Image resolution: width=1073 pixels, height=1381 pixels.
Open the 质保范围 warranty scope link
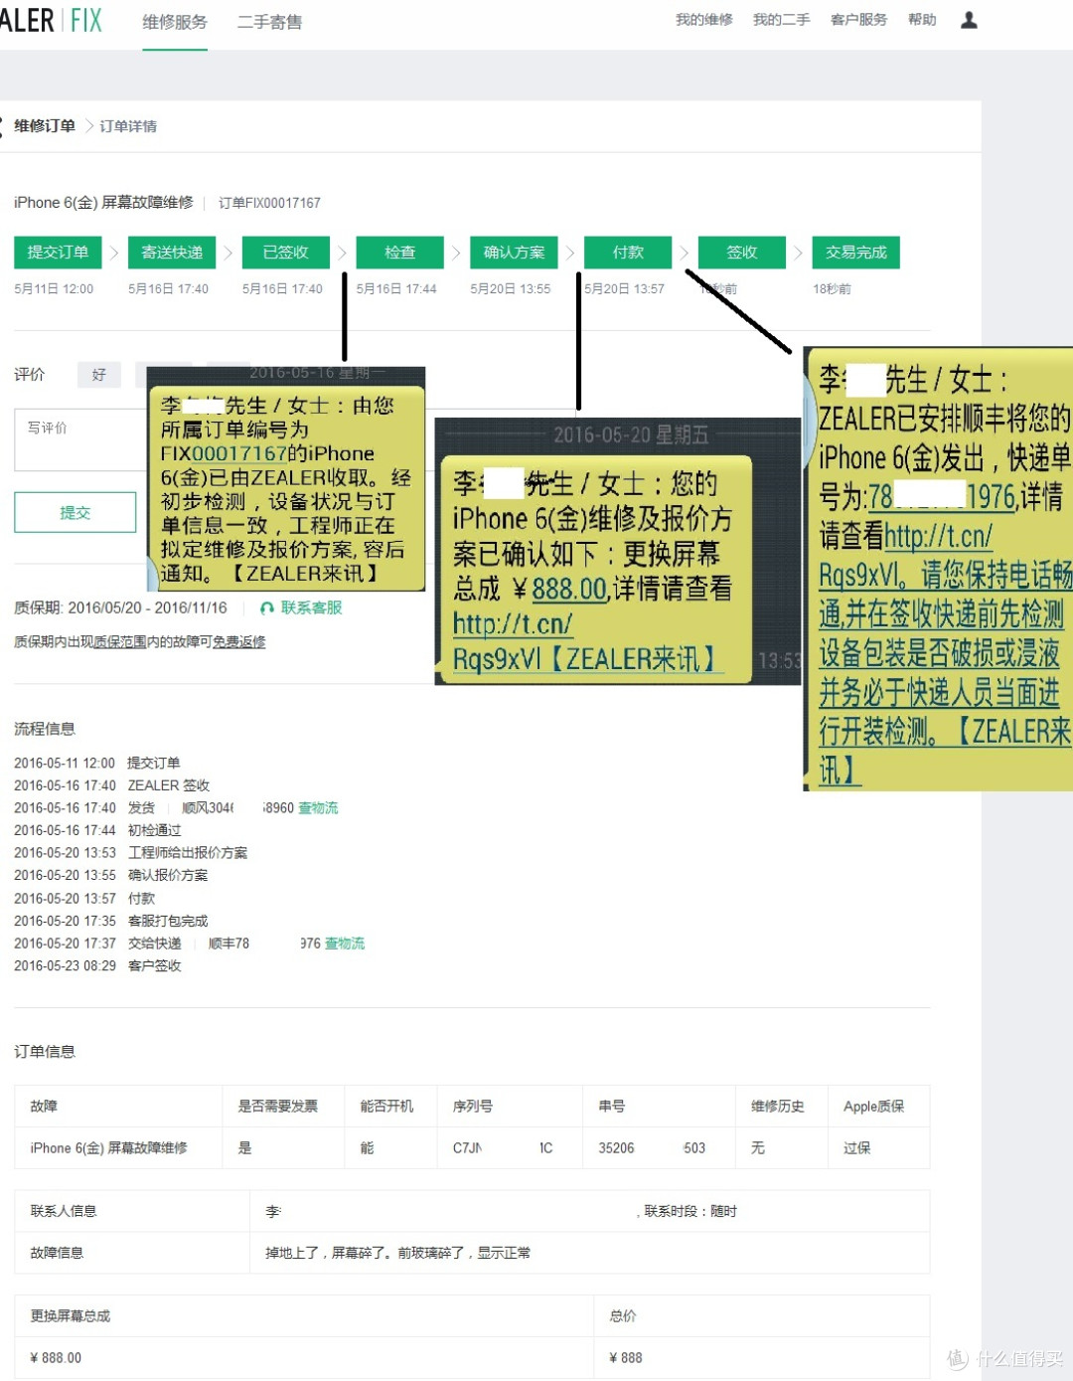(120, 642)
